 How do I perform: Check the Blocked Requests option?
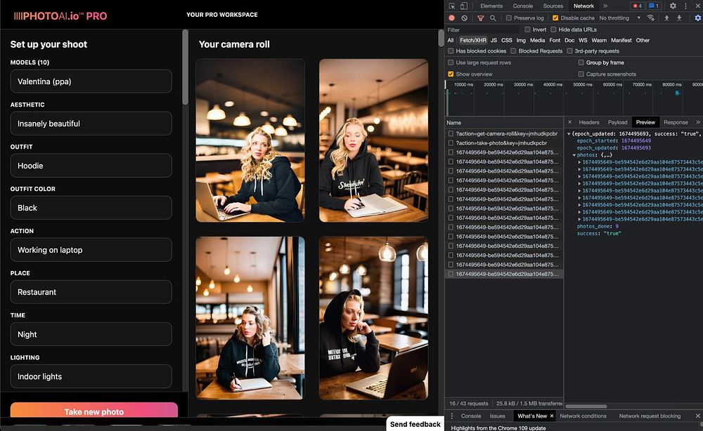(x=513, y=51)
